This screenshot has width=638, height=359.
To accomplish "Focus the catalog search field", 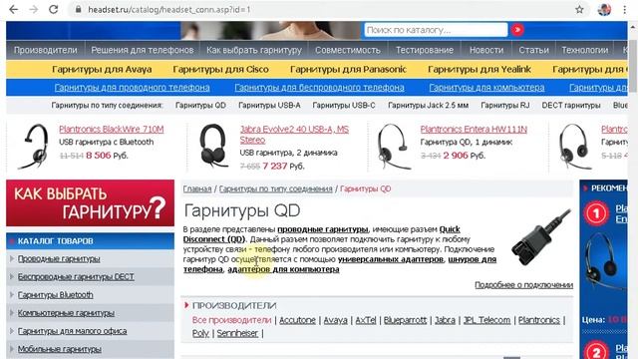I will pos(436,30).
